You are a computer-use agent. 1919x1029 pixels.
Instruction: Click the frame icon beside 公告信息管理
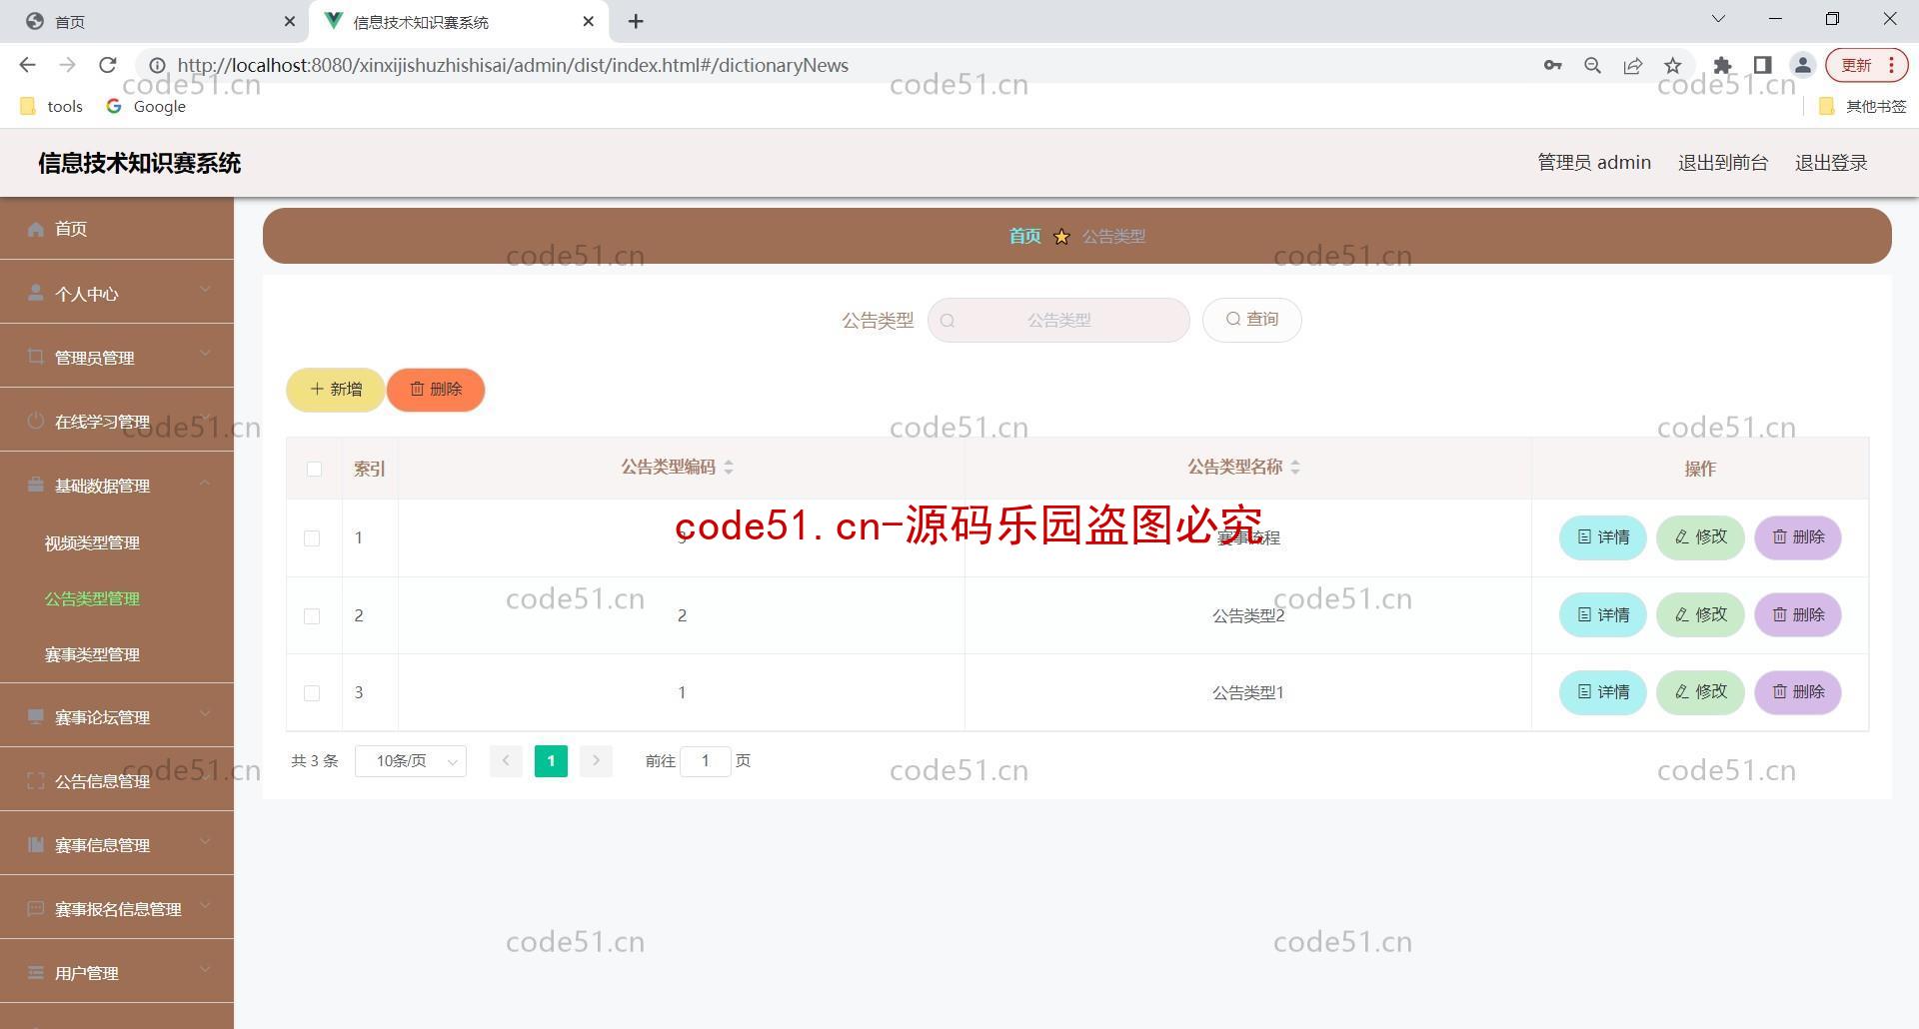click(36, 780)
